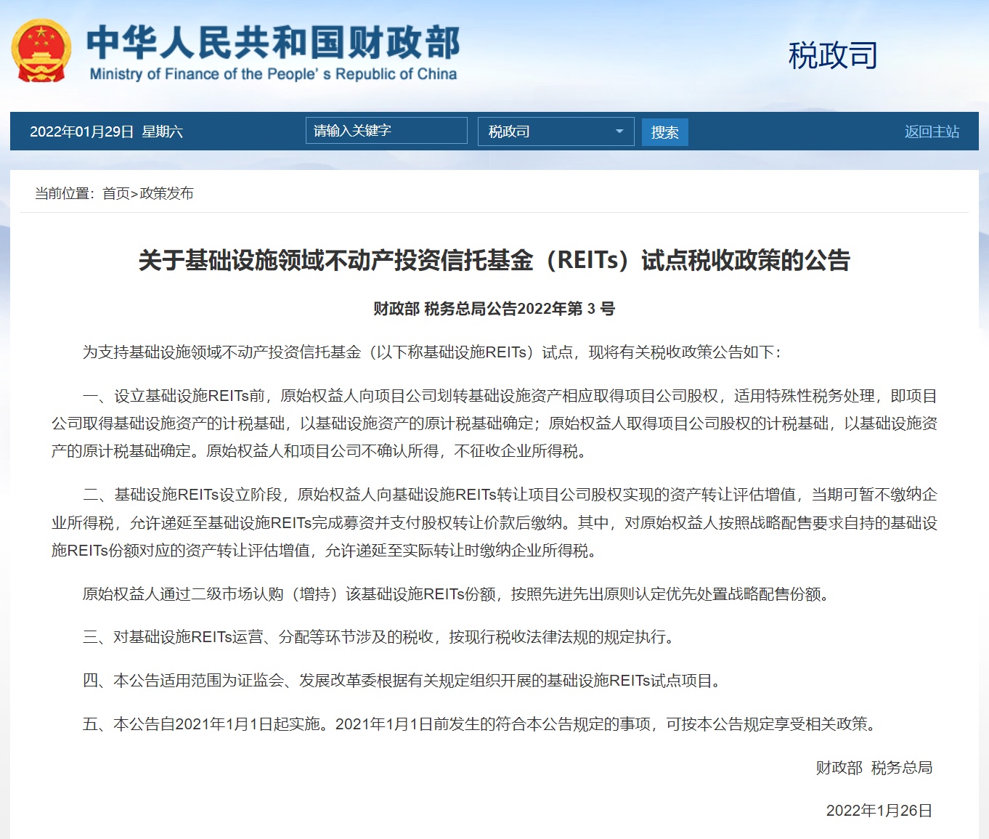Screen dimensions: 989x839
Task: Open 首页 in the breadcrumb
Action: (x=115, y=193)
